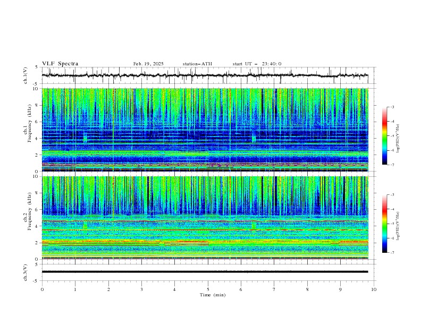Click the time axis end label "10"
This screenshot has width=421, height=325.
click(374, 289)
